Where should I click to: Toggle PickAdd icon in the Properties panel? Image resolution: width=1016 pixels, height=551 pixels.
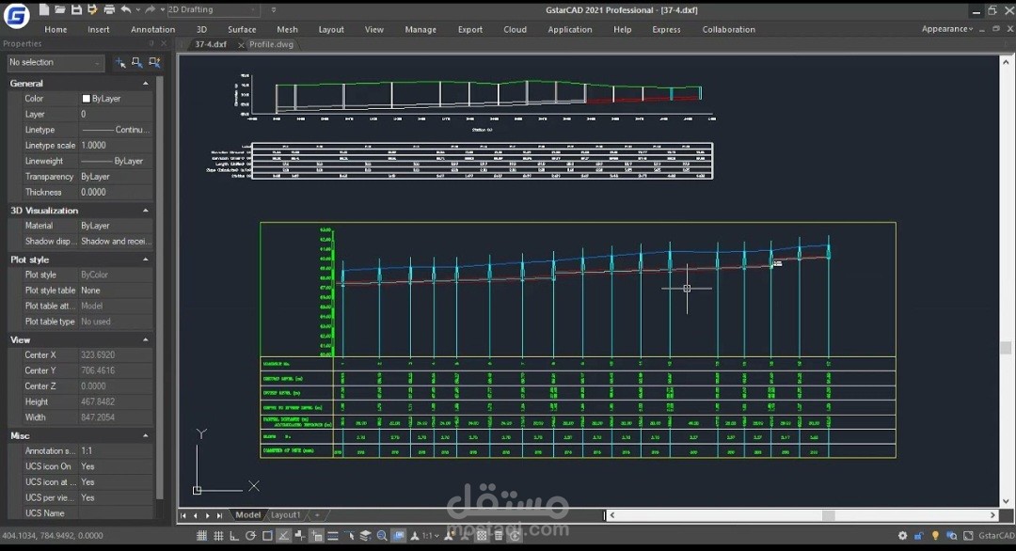tap(120, 62)
